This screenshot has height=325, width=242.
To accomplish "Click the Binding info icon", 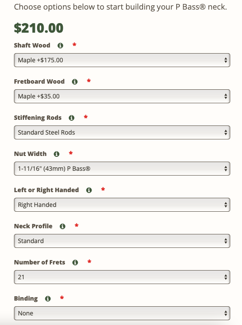I will (48, 298).
